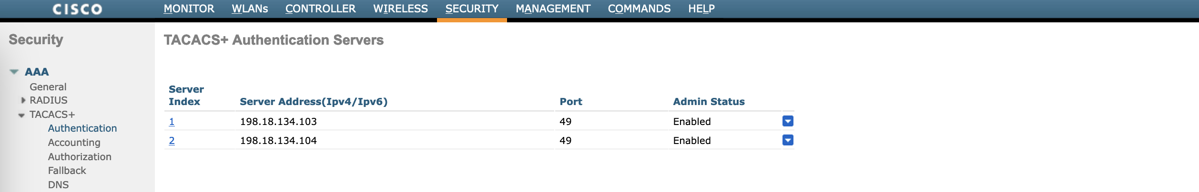Open server index 2 link
The height and width of the screenshot is (192, 1199).
tap(172, 141)
